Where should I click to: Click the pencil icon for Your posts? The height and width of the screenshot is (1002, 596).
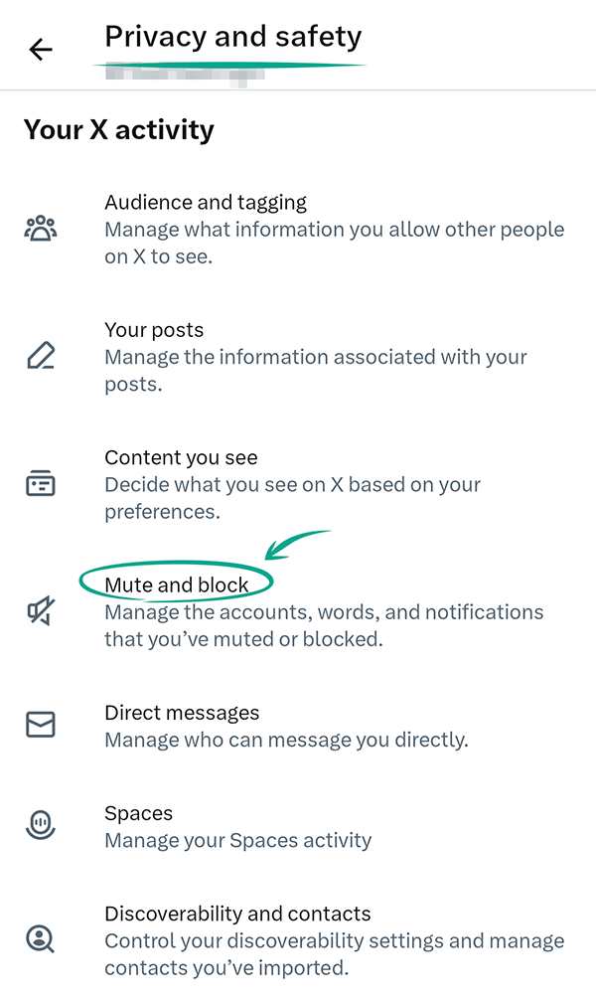(41, 356)
